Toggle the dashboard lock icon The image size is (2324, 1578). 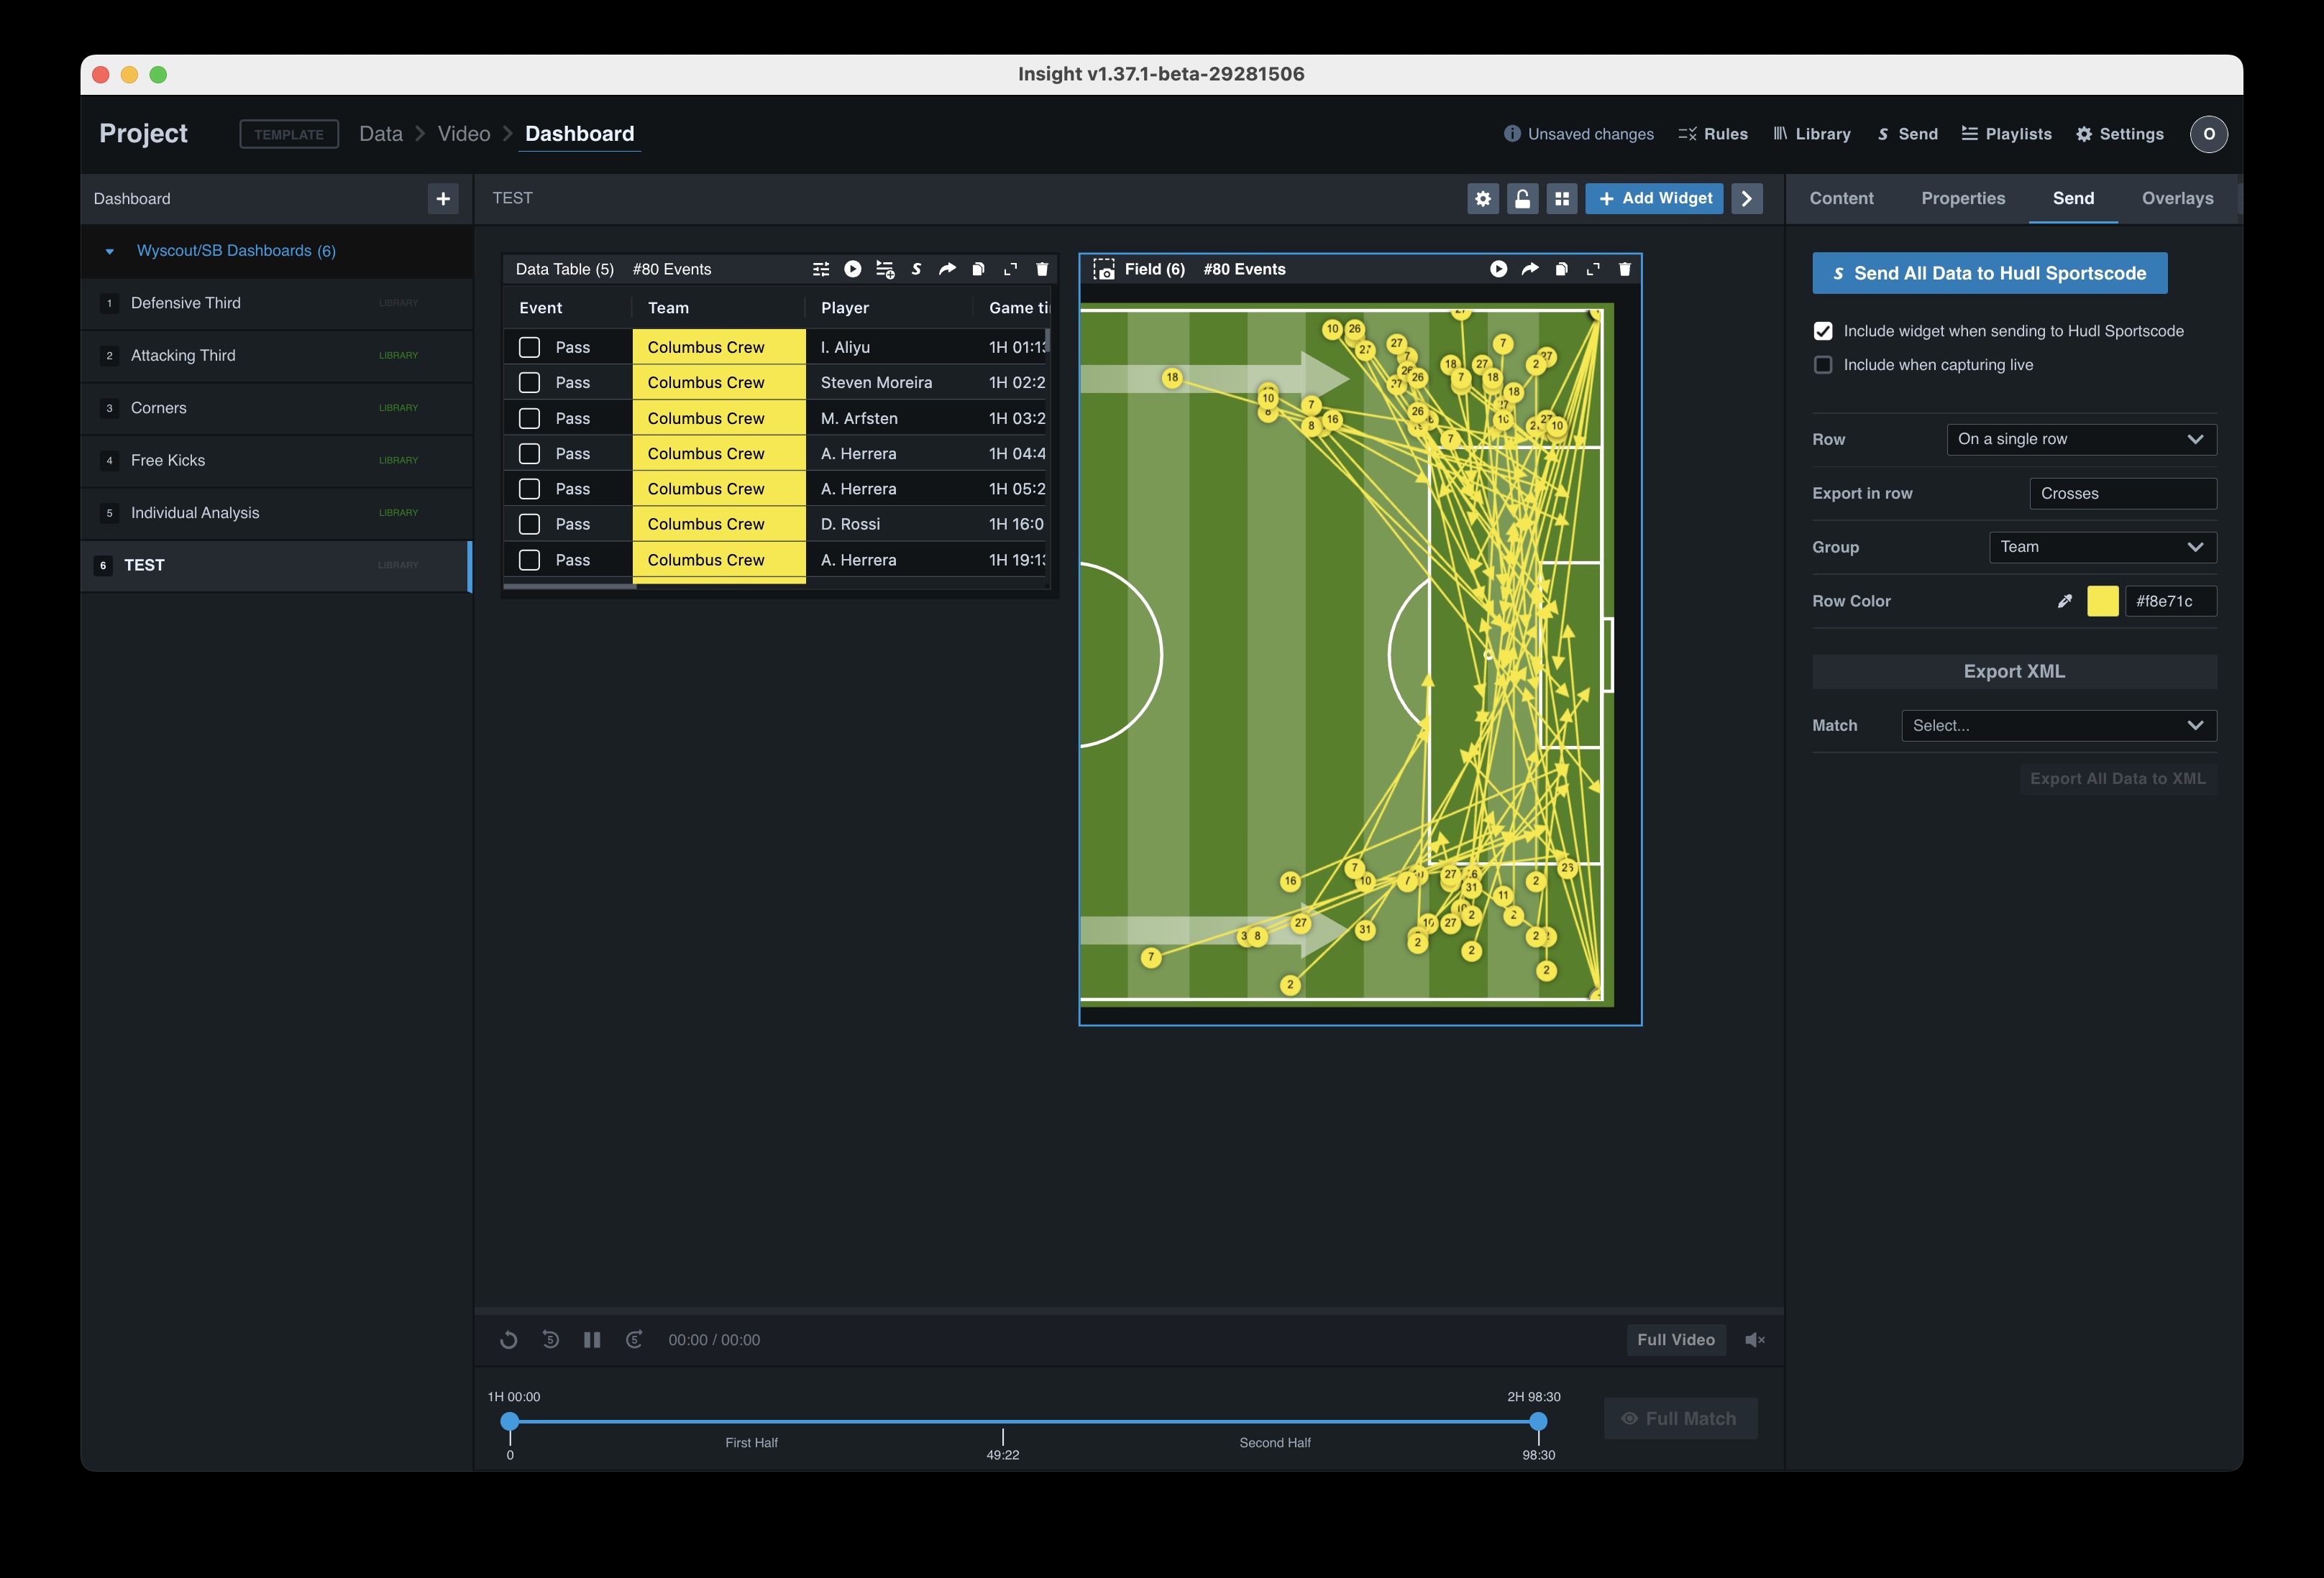pyautogui.click(x=1522, y=198)
